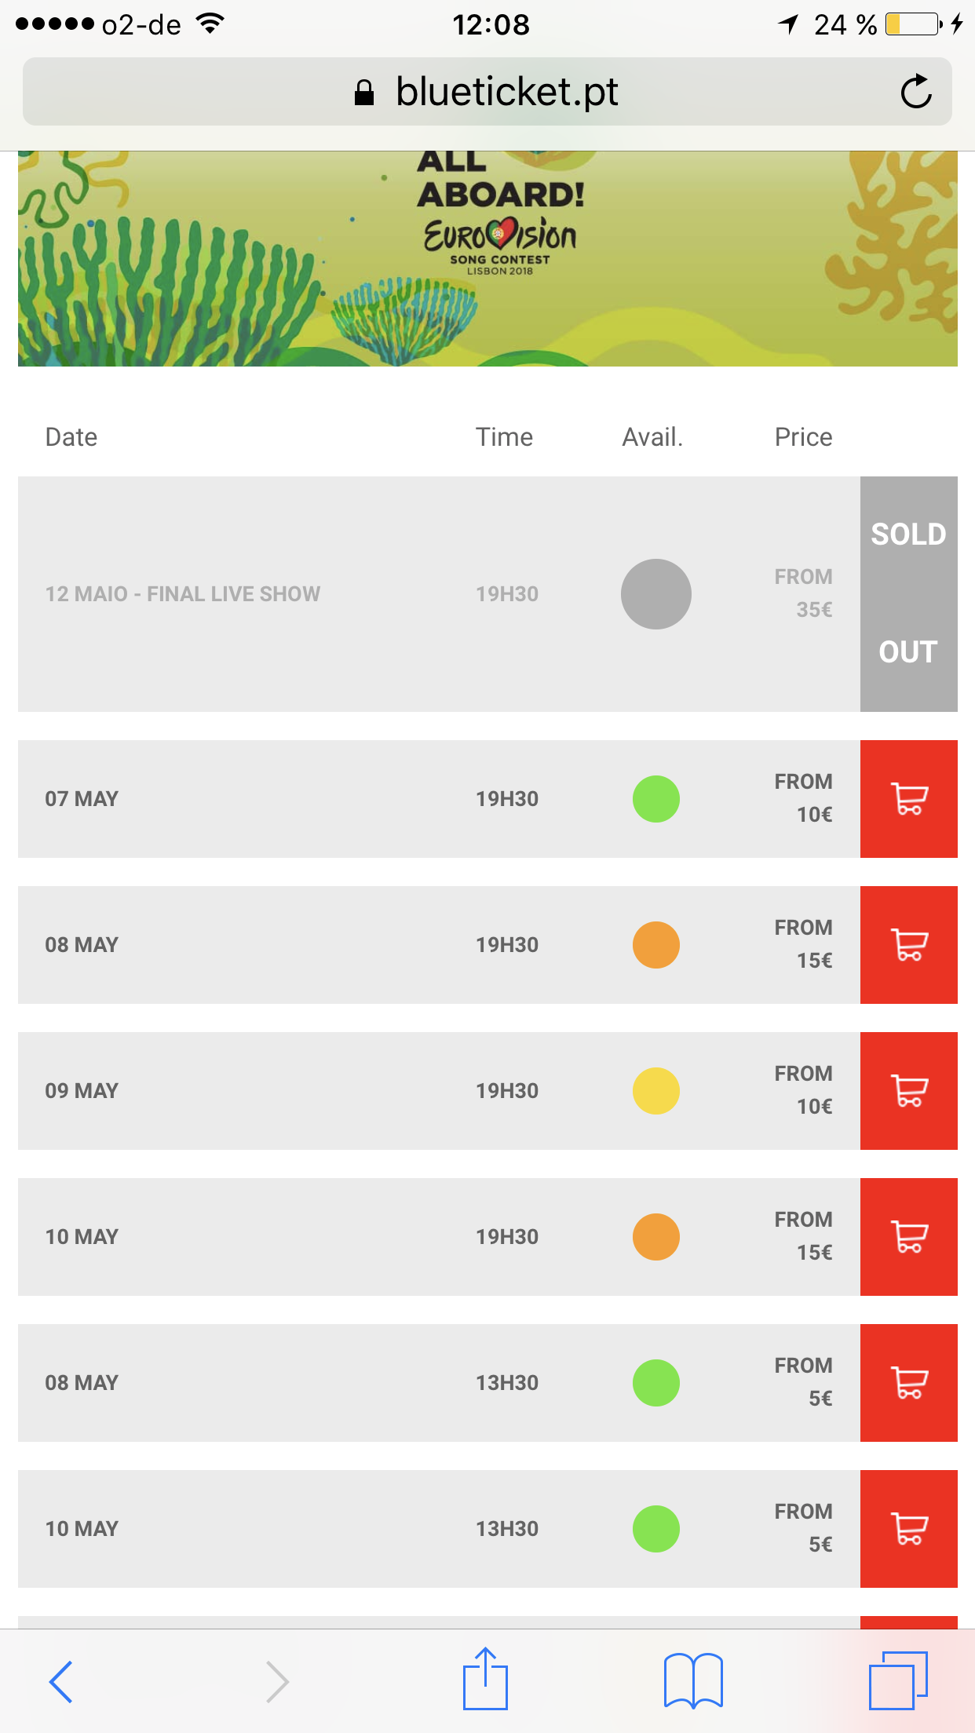Tap cart icon for 10 May 13H30 show
Screen dimensions: 975x1733
tap(908, 1529)
